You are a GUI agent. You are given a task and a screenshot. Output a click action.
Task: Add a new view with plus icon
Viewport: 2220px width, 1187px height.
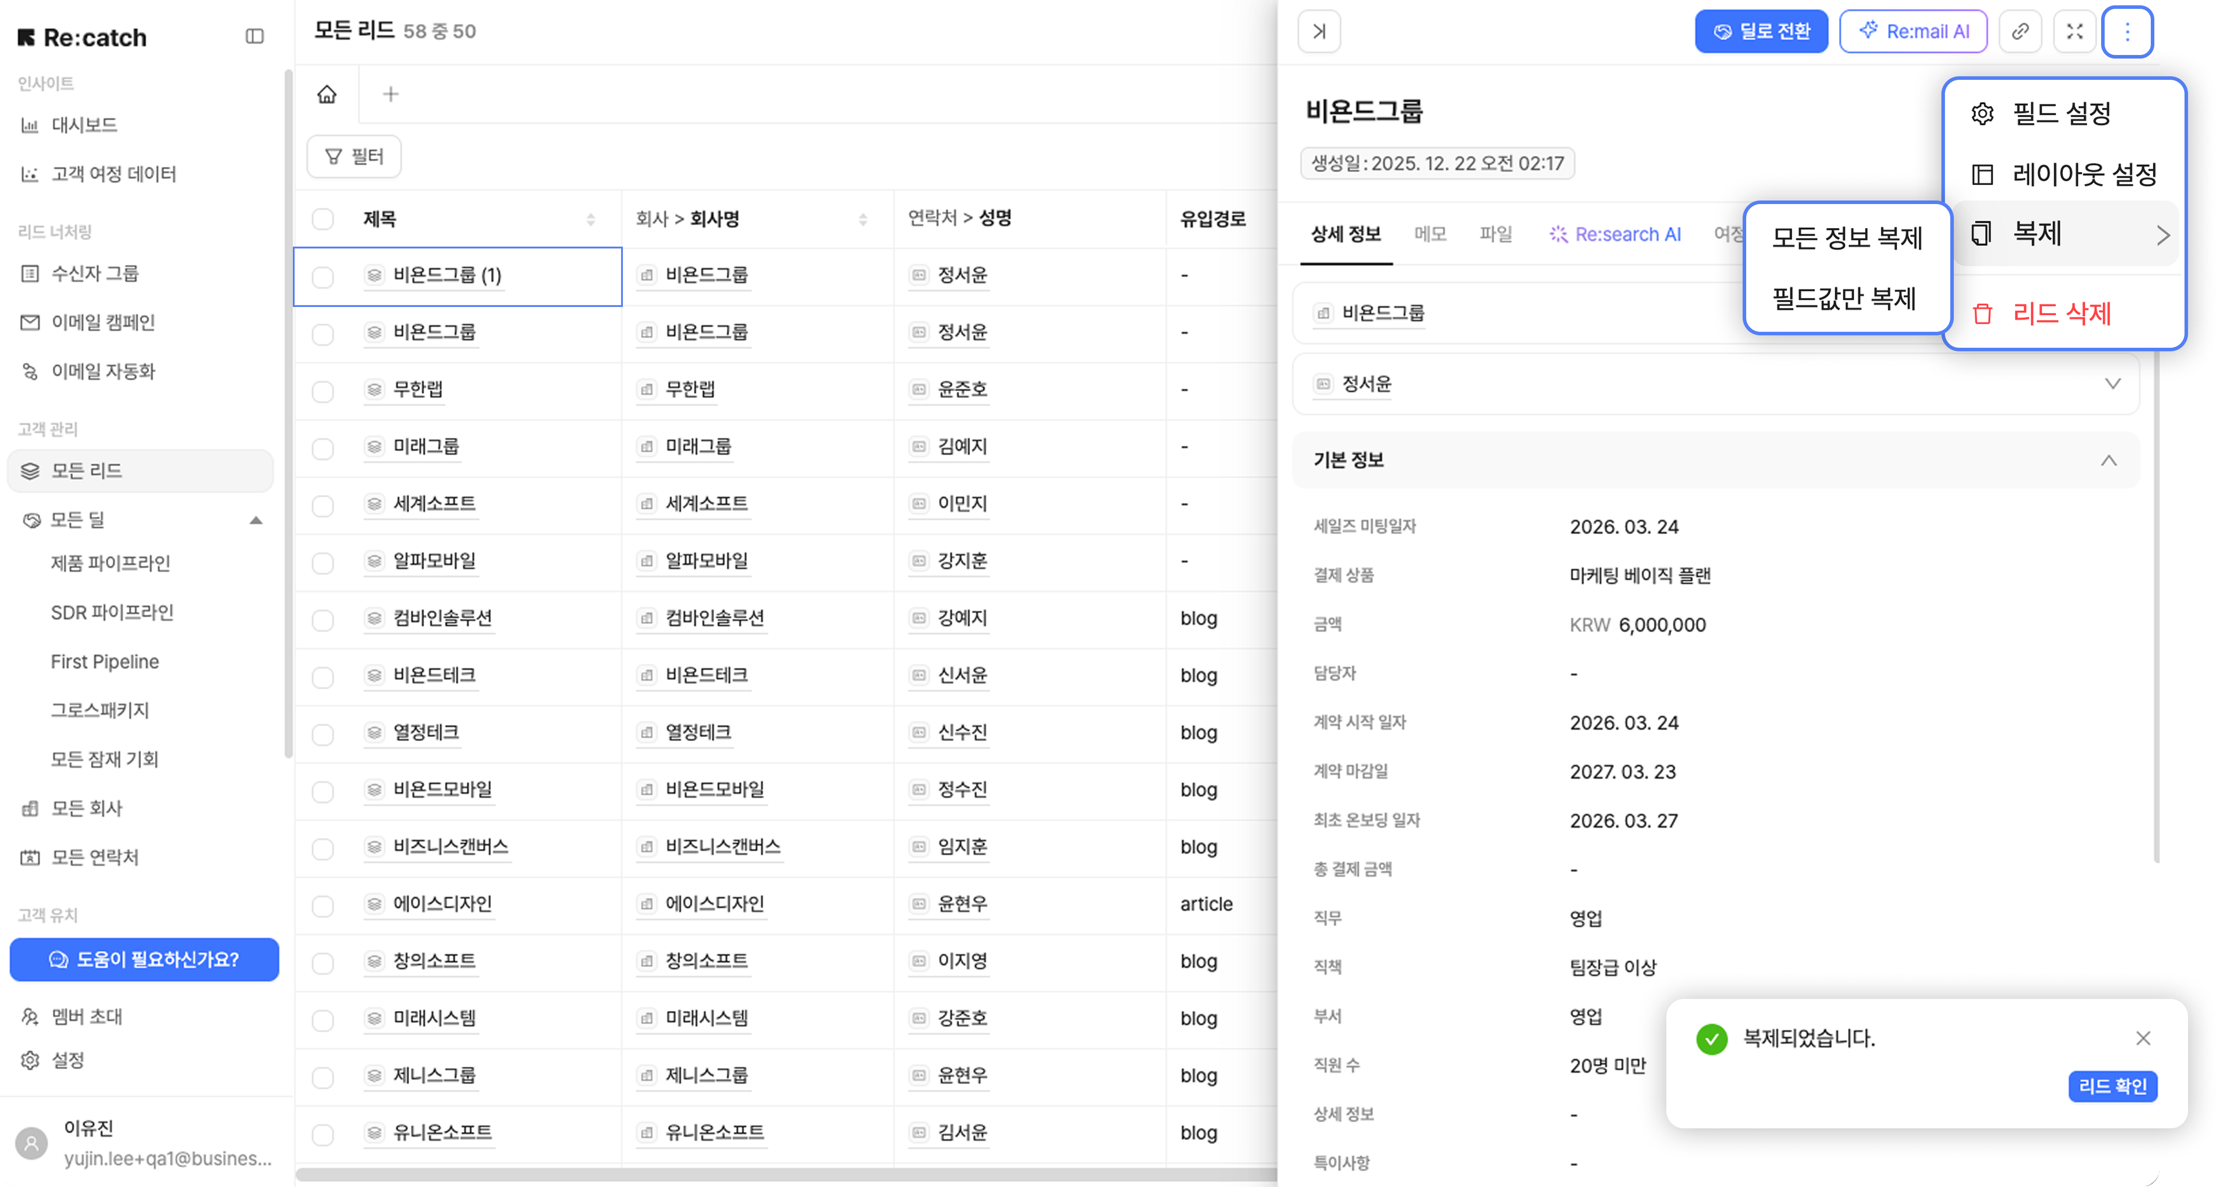[x=390, y=94]
